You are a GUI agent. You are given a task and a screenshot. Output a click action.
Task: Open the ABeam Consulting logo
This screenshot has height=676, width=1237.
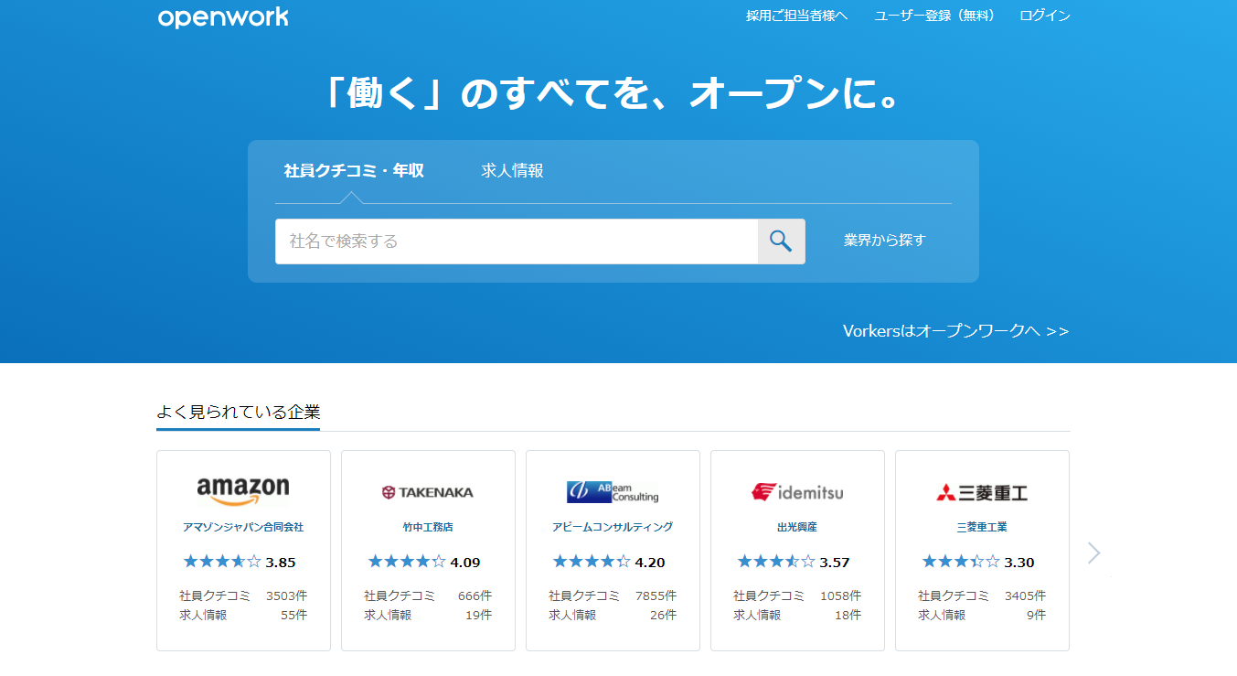(613, 492)
